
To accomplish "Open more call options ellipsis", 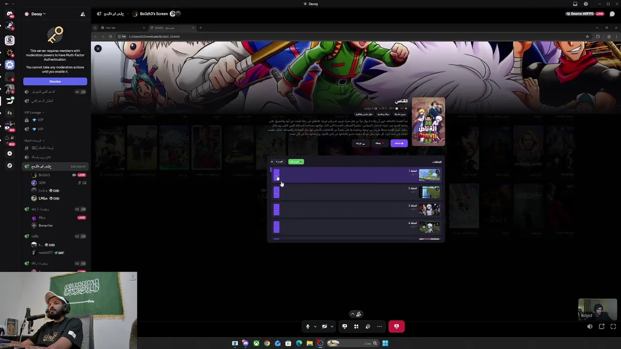I will pos(379,326).
